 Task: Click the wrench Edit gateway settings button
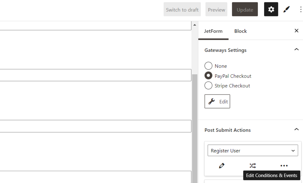(x=217, y=101)
